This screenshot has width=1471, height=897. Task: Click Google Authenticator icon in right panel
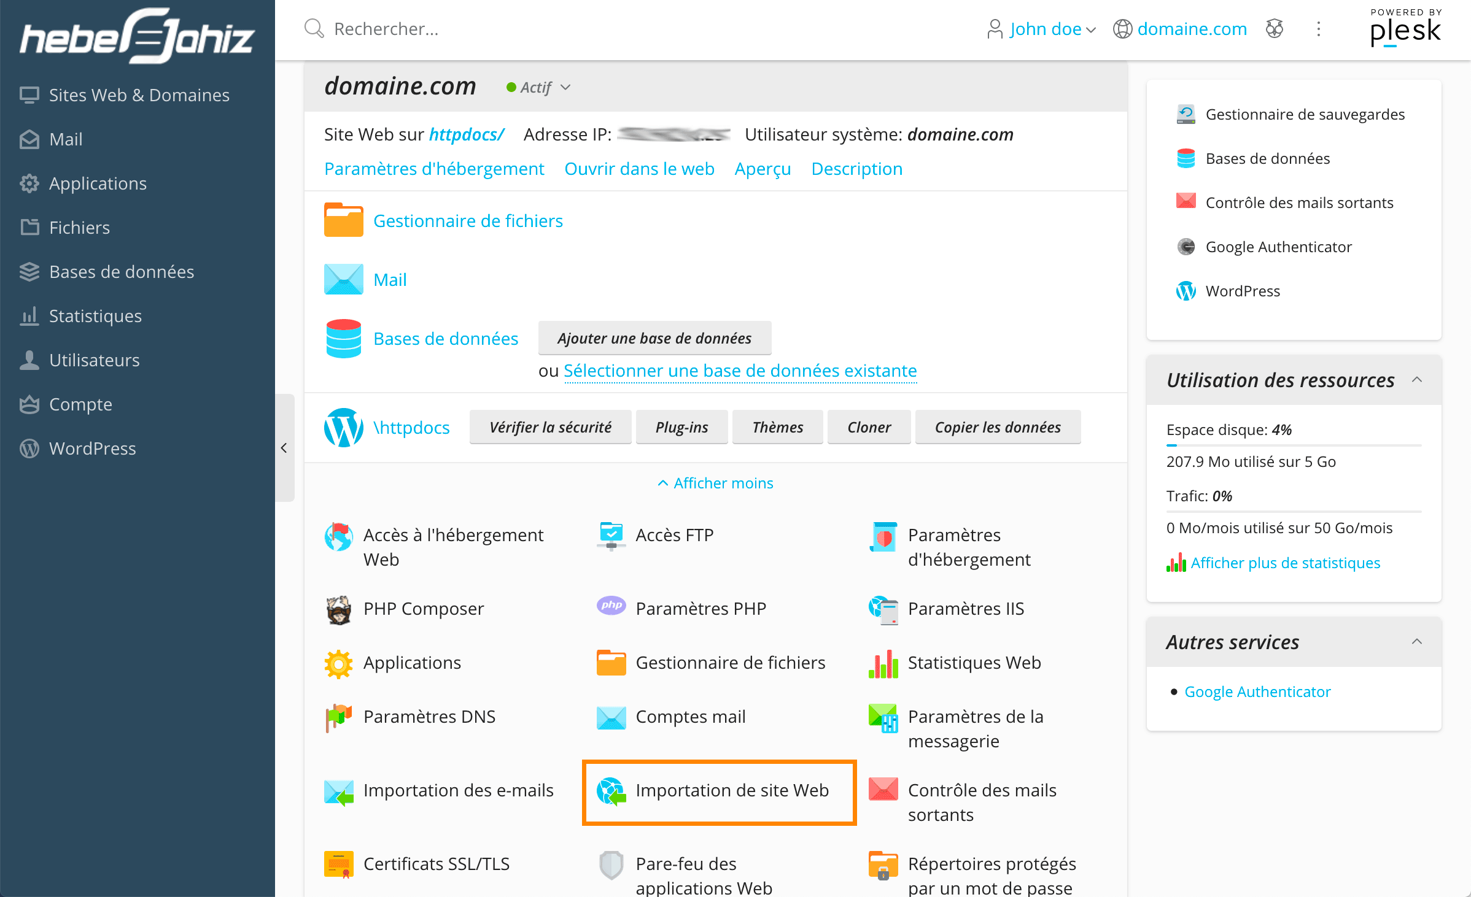[x=1186, y=247]
